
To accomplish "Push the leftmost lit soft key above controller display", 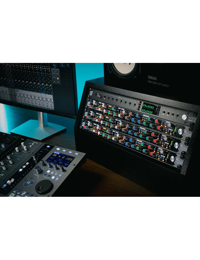I will (58, 149).
